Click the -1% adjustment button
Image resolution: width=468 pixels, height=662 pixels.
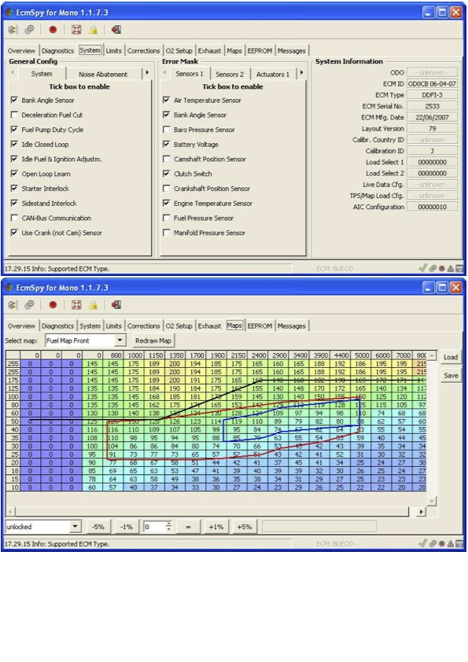[127, 527]
